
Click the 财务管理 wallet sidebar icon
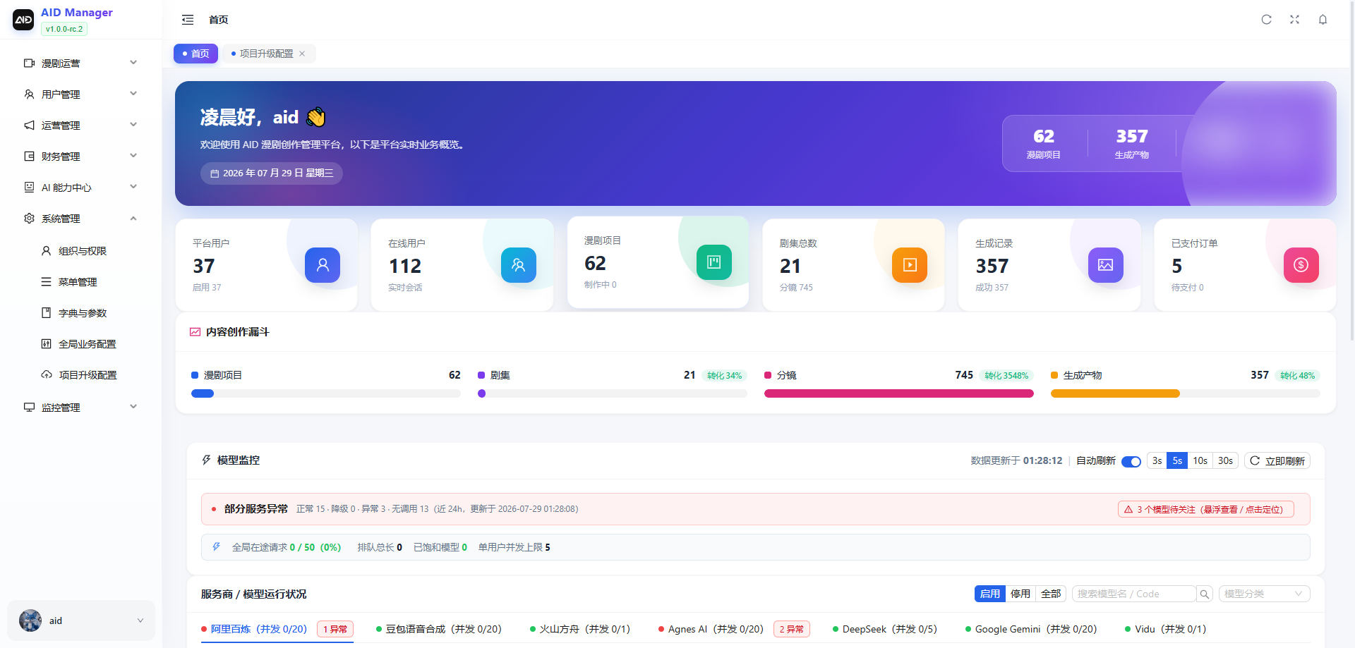tap(29, 157)
